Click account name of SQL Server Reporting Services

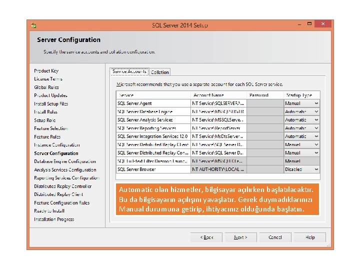(218, 128)
